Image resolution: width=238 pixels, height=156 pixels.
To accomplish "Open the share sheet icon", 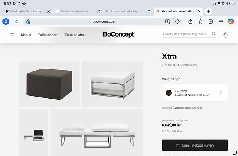I will click(190, 21).
